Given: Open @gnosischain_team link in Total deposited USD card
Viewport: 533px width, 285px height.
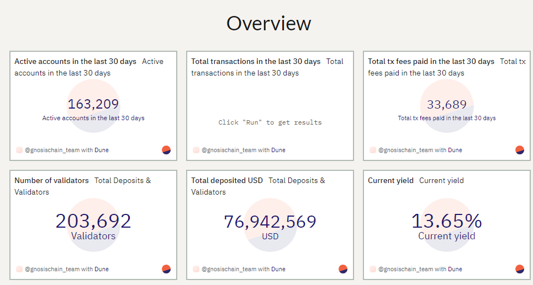Looking at the screenshot, I should click(229, 269).
